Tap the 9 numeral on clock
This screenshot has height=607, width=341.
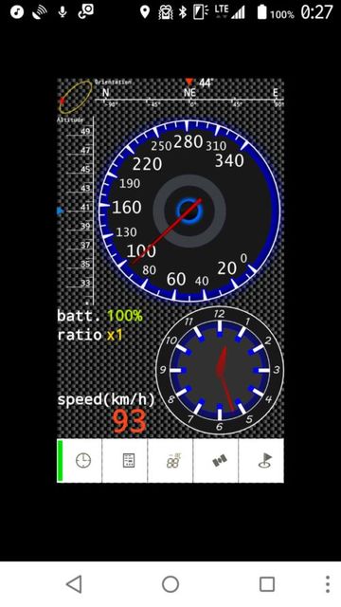point(163,370)
